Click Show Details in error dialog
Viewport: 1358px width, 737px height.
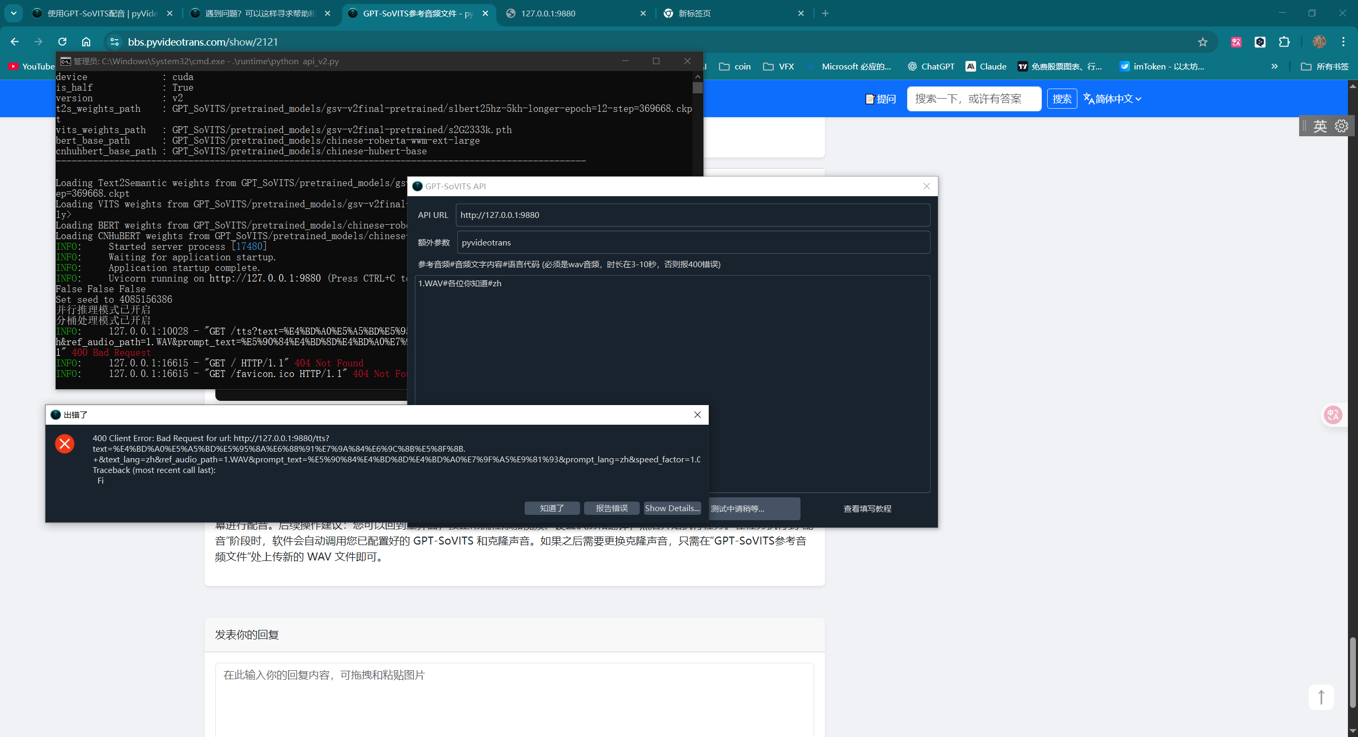coord(672,508)
